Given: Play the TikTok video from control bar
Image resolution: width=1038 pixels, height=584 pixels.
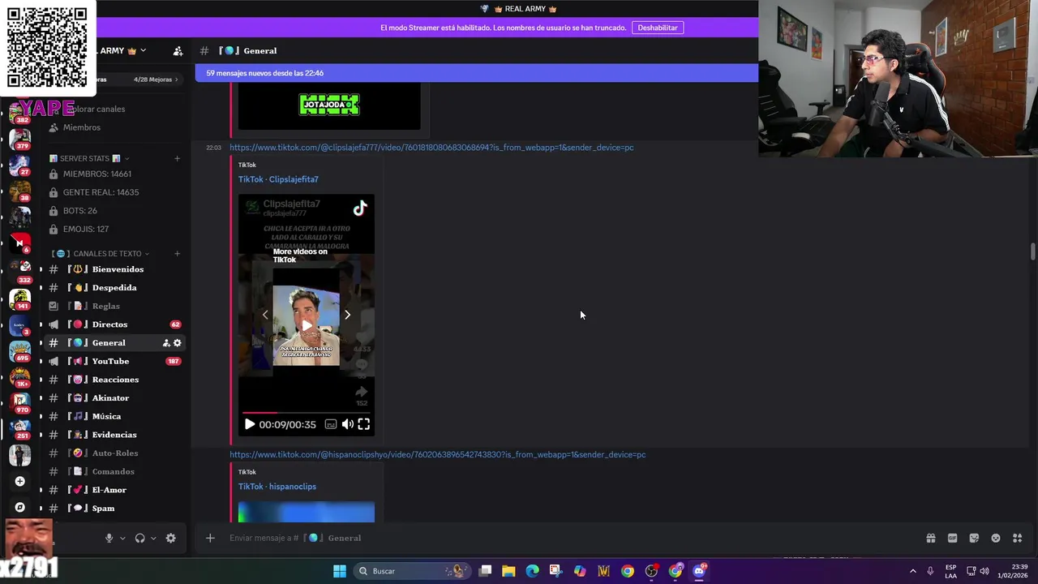Looking at the screenshot, I should (249, 424).
